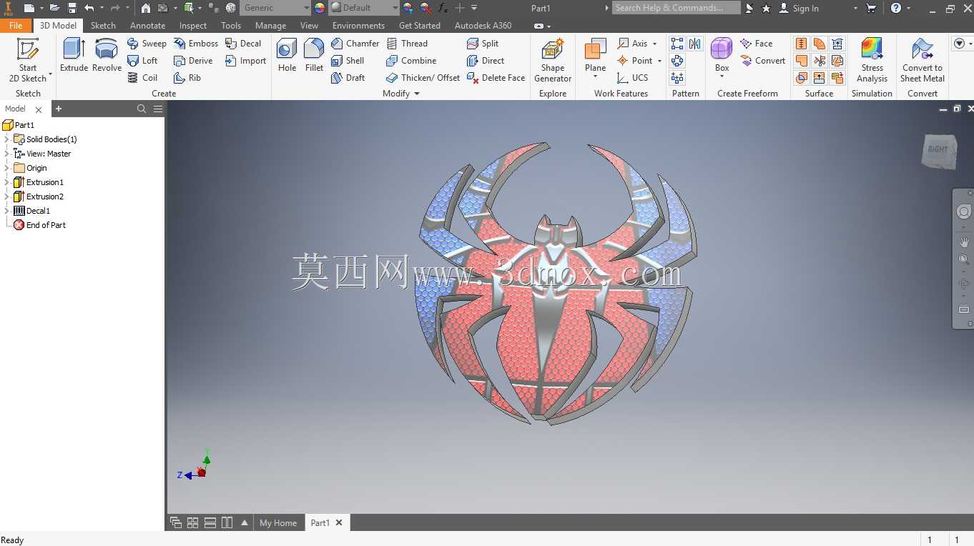Select the Mirror pattern tool

[694, 44]
